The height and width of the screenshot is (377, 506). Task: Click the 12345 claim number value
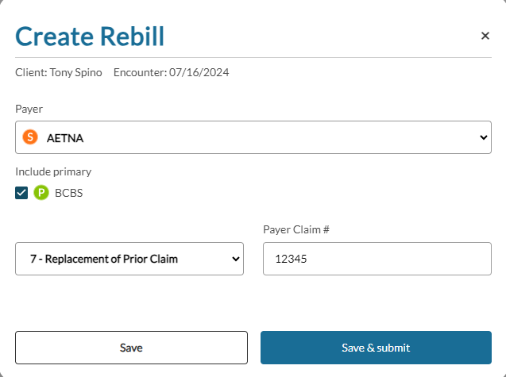pos(290,259)
